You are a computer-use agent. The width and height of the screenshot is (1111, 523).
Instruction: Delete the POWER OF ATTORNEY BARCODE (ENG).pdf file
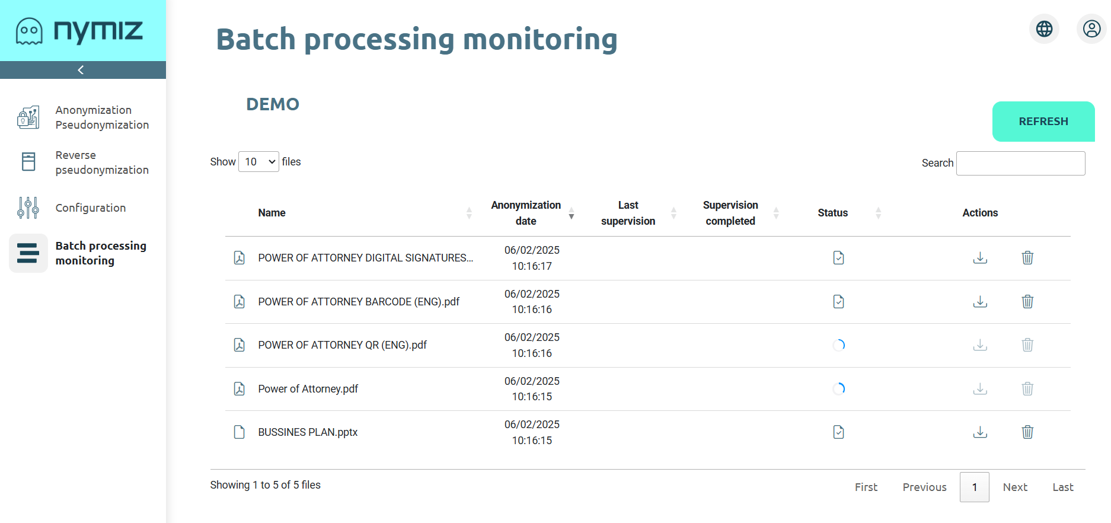pos(1027,302)
